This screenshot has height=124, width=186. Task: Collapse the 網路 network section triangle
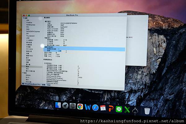[x=23, y=73]
